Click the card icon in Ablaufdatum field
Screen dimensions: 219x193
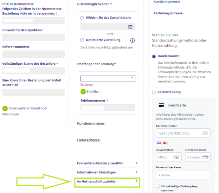(176, 157)
